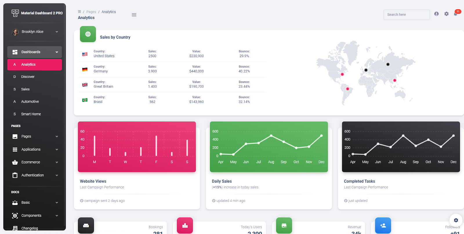Click the green Sales by Country globe icon
This screenshot has width=464, height=234.
click(x=88, y=34)
